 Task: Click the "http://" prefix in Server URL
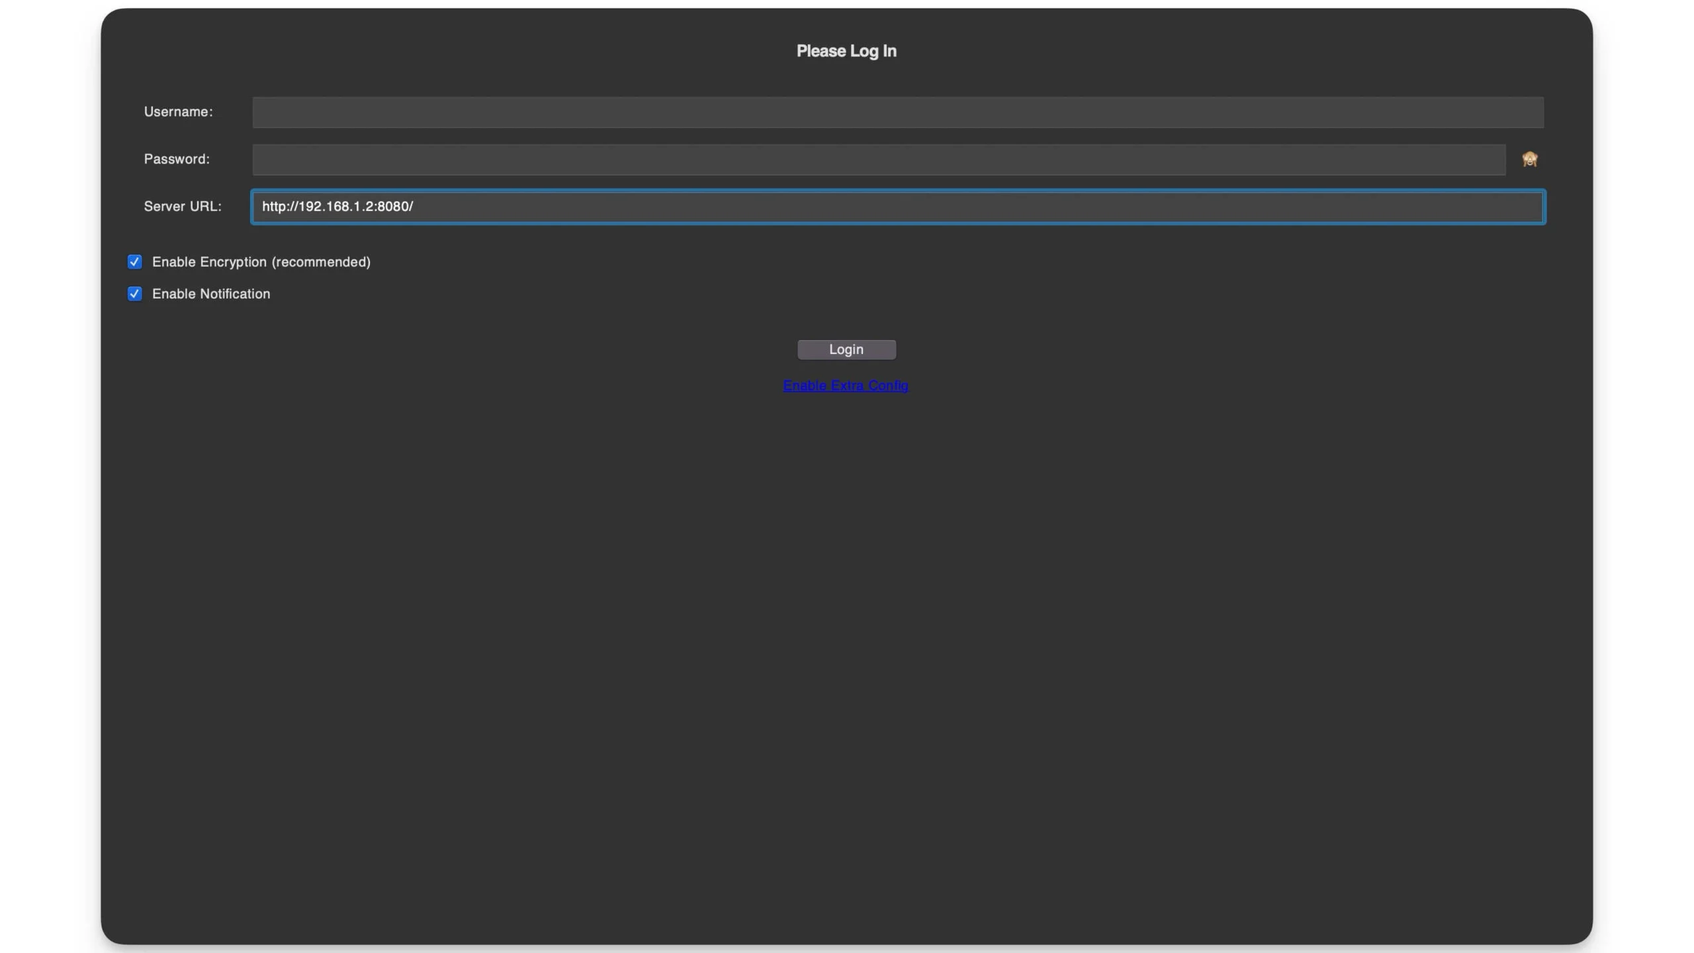(x=279, y=206)
